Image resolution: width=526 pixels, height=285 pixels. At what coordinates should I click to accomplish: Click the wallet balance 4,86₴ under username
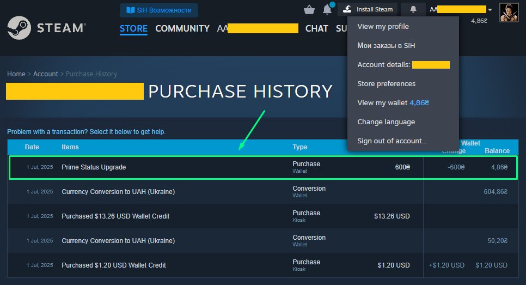click(x=479, y=21)
